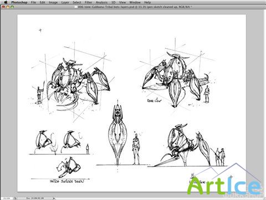
Task: Open the Apple menu
Action: pyautogui.click(x=6, y=2)
